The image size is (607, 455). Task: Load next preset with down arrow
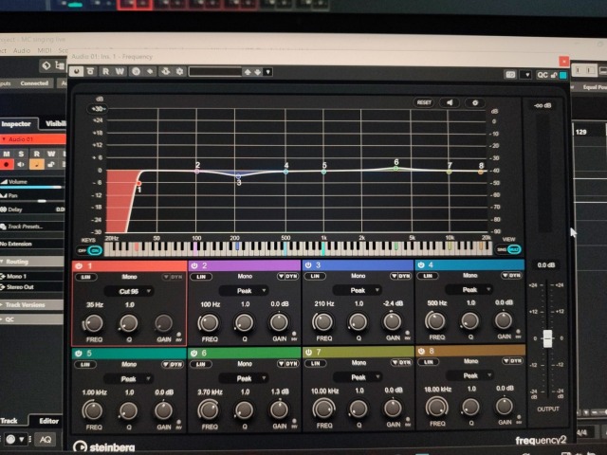(257, 72)
